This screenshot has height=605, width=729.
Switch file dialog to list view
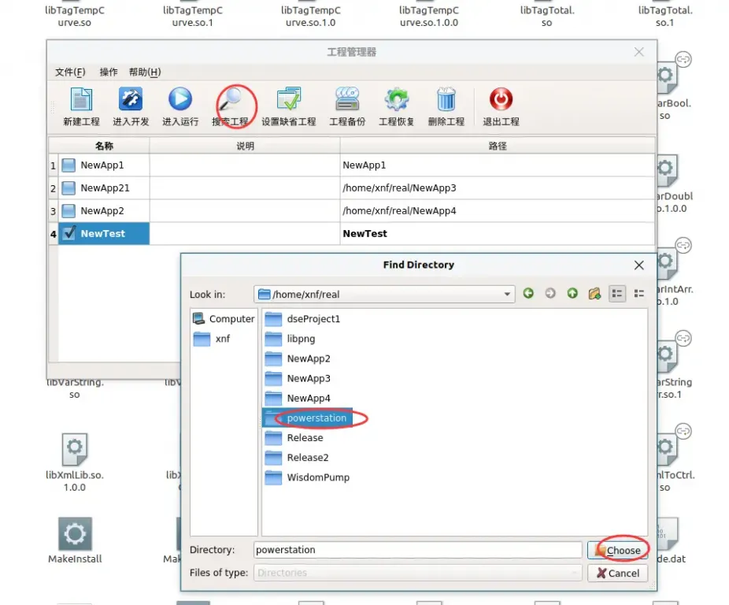(617, 293)
